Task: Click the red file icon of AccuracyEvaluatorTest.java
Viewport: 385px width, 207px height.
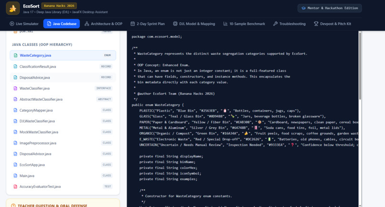Action: (15, 186)
